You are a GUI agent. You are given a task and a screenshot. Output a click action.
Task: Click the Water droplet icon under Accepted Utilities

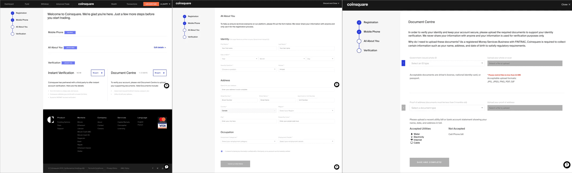pyautogui.click(x=412, y=134)
